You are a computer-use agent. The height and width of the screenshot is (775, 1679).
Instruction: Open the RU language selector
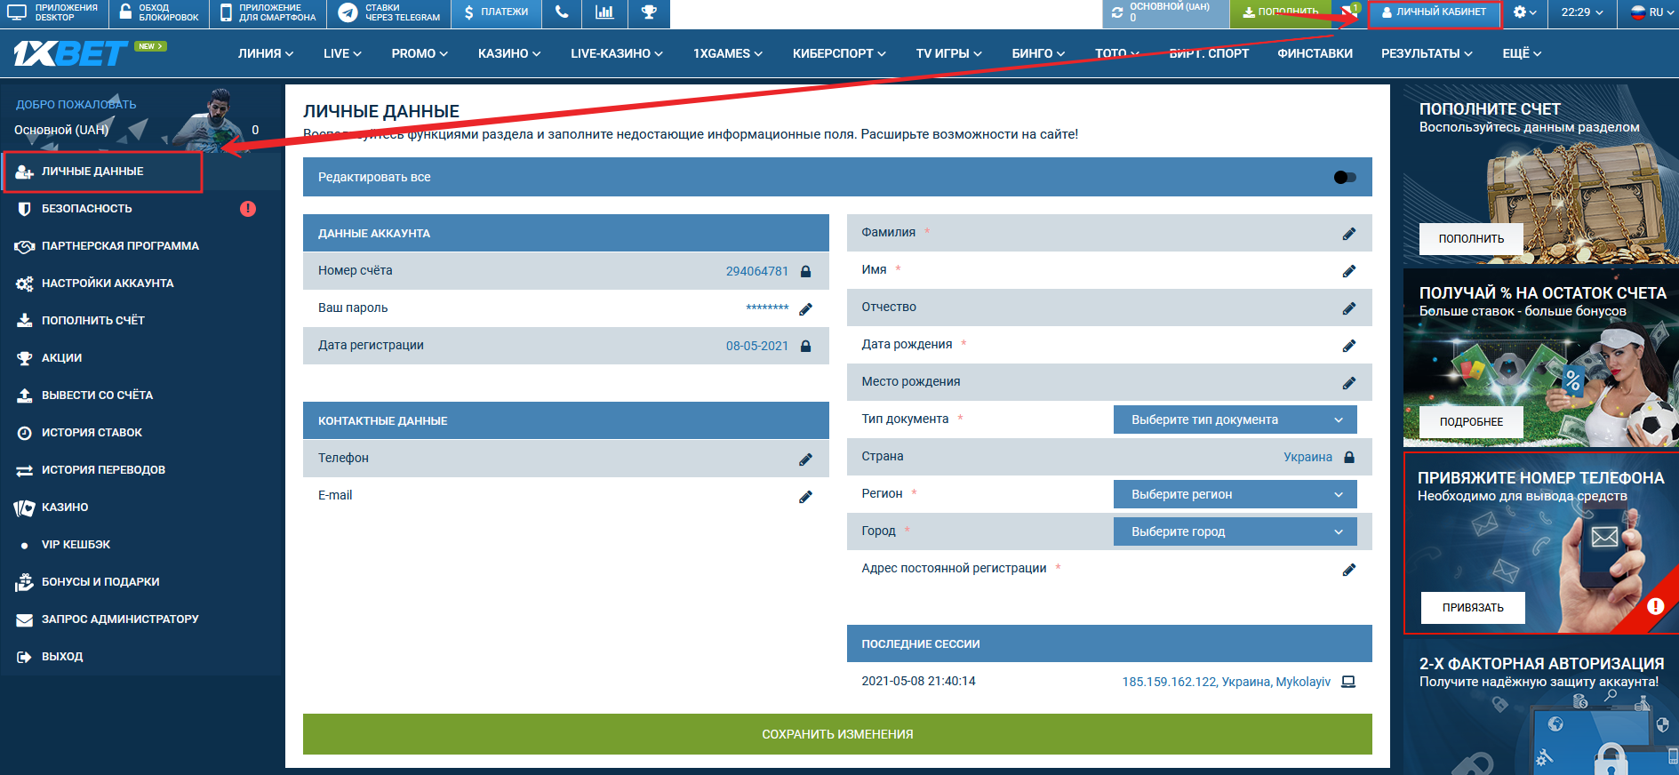1653,12
